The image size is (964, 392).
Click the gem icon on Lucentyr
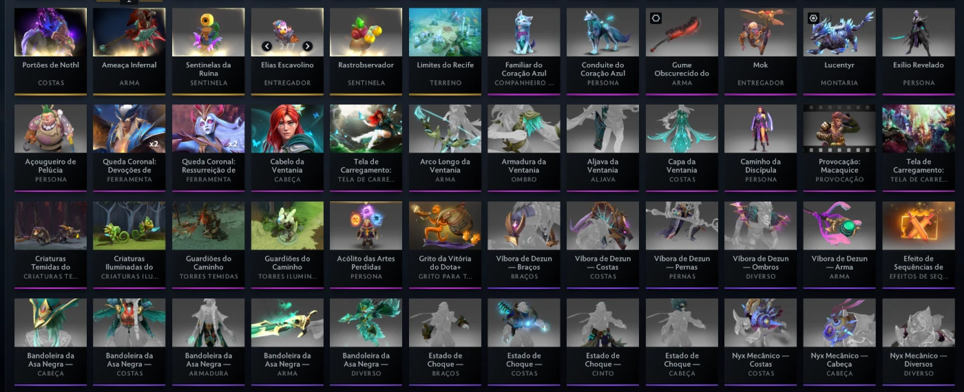point(813,19)
